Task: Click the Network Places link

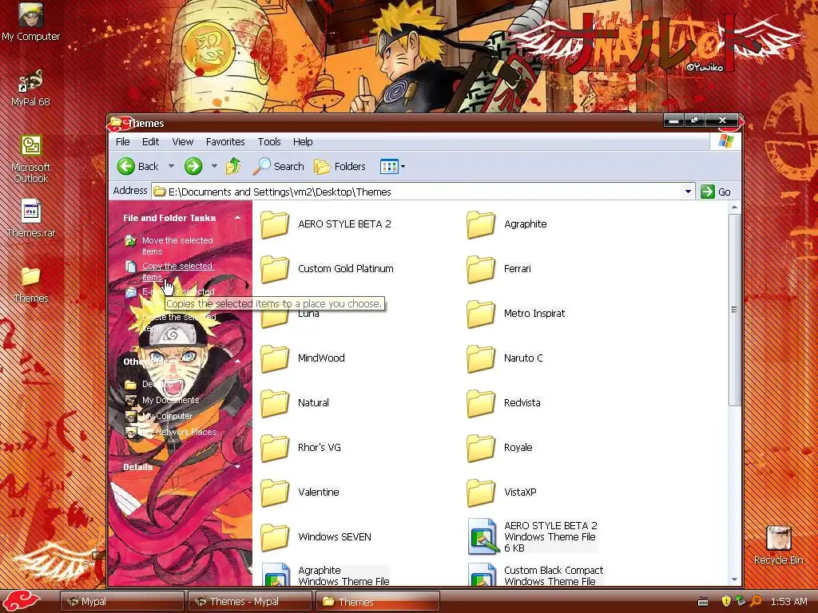Action: pyautogui.click(x=180, y=432)
